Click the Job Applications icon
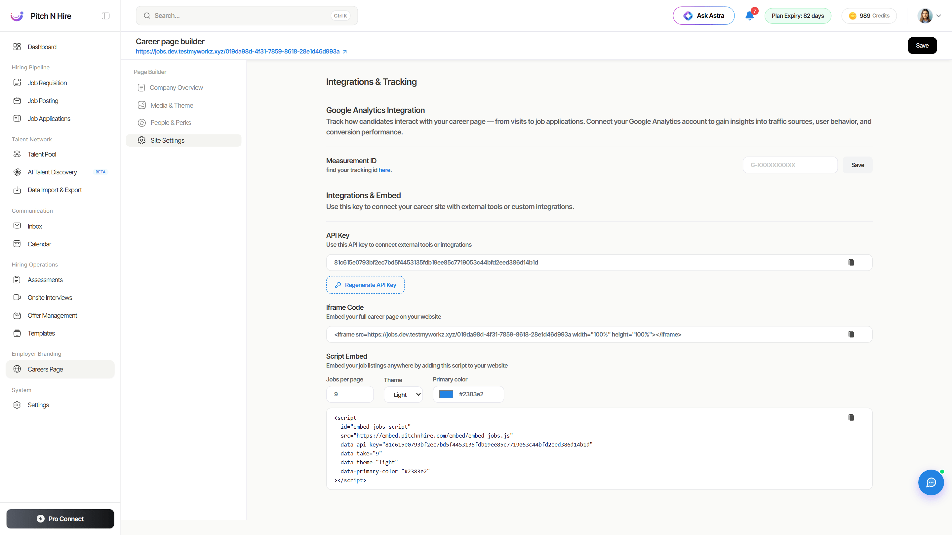This screenshot has width=952, height=535. tap(17, 119)
